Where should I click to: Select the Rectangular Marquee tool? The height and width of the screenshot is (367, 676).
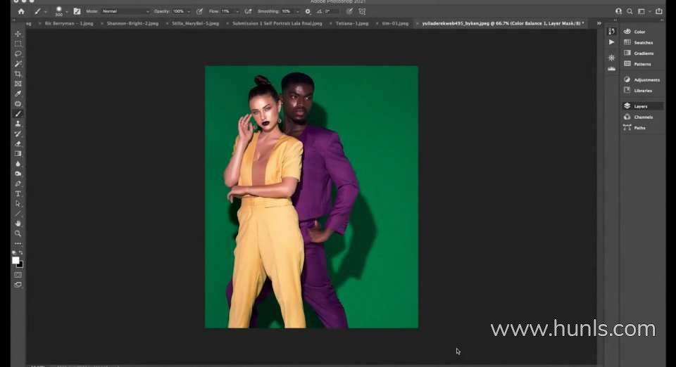18,44
